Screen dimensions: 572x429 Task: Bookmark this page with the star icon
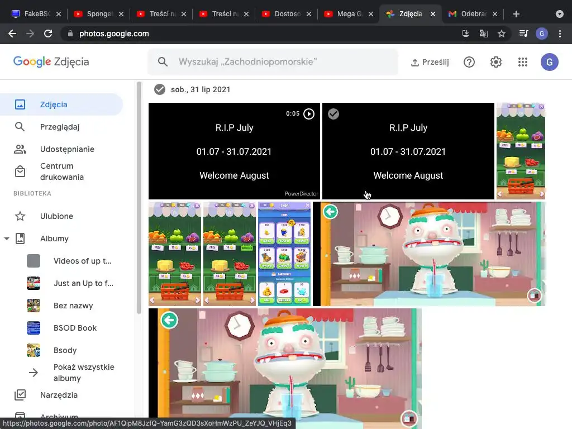pyautogui.click(x=502, y=34)
